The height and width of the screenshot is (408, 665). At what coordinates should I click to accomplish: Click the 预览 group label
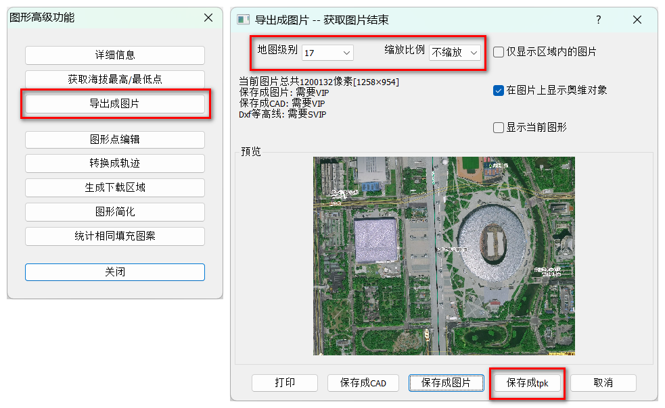(251, 152)
